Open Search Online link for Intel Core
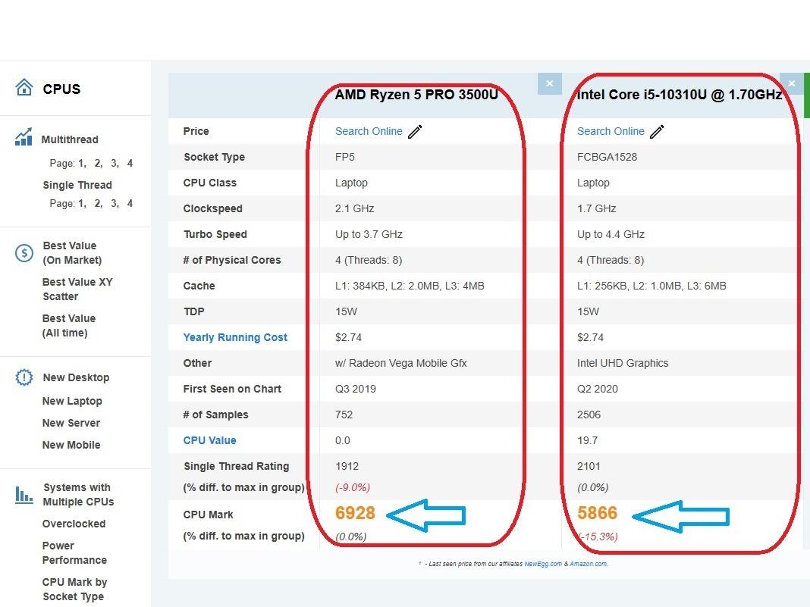Screen dimensions: 810x607 tap(611, 131)
